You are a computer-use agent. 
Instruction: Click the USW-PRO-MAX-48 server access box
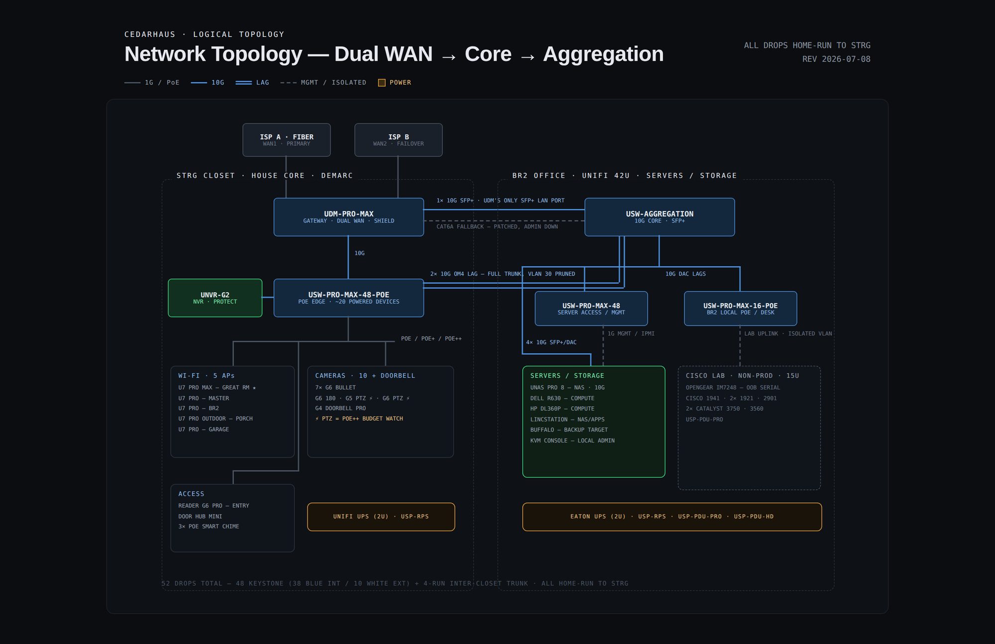click(591, 309)
